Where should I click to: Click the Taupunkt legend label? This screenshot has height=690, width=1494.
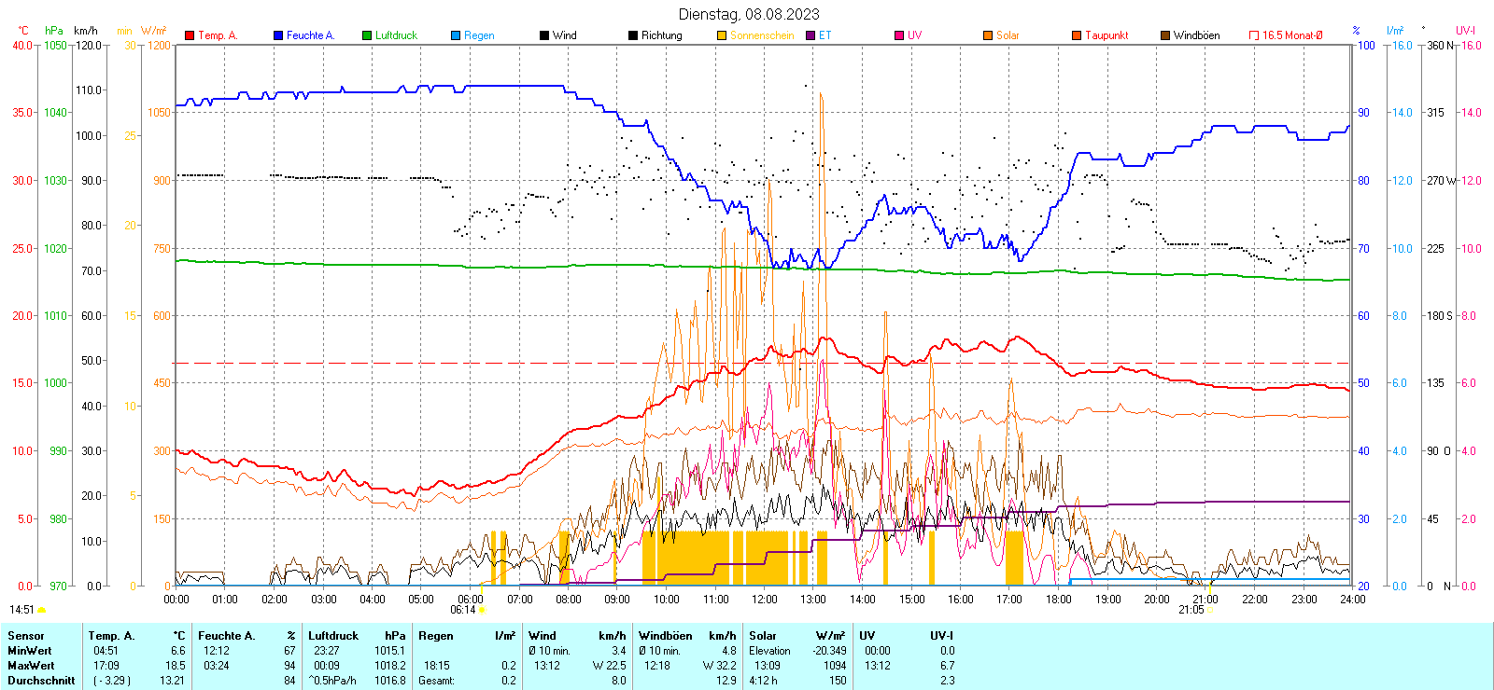click(1106, 35)
